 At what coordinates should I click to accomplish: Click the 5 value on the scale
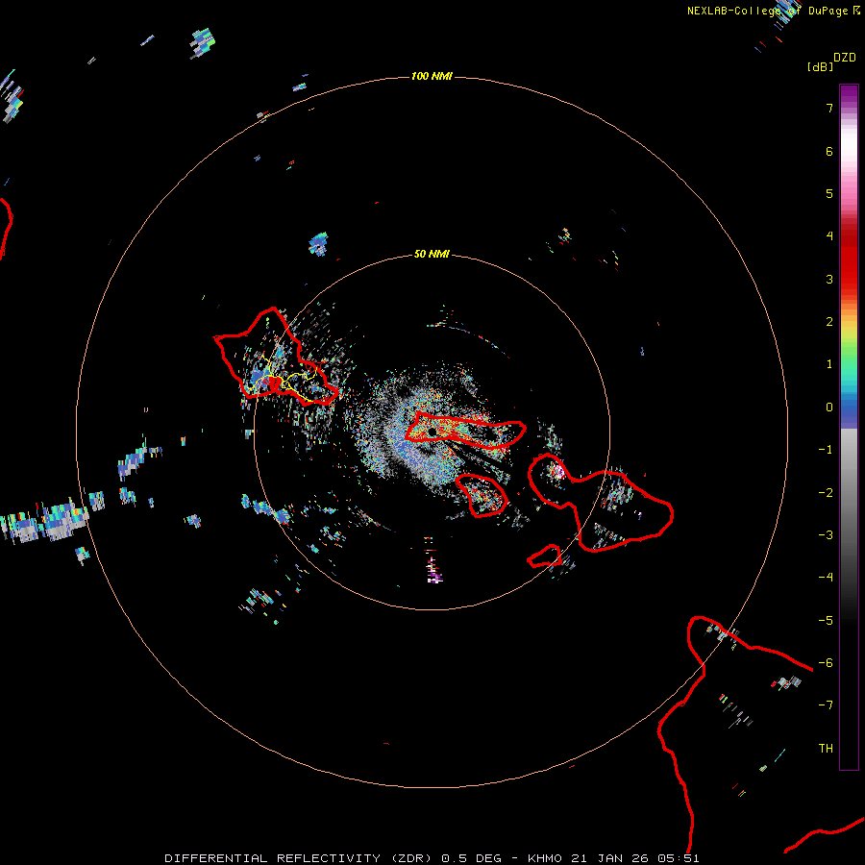tap(829, 193)
